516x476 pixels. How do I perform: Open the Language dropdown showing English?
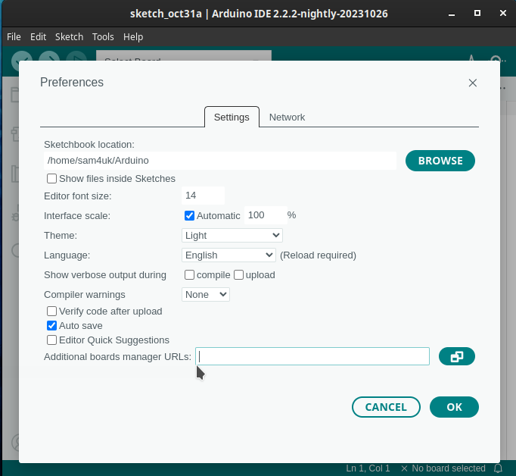tap(228, 255)
